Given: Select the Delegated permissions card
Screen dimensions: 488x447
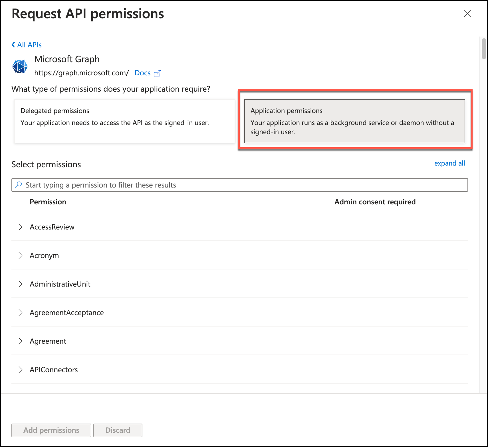Looking at the screenshot, I should [124, 121].
